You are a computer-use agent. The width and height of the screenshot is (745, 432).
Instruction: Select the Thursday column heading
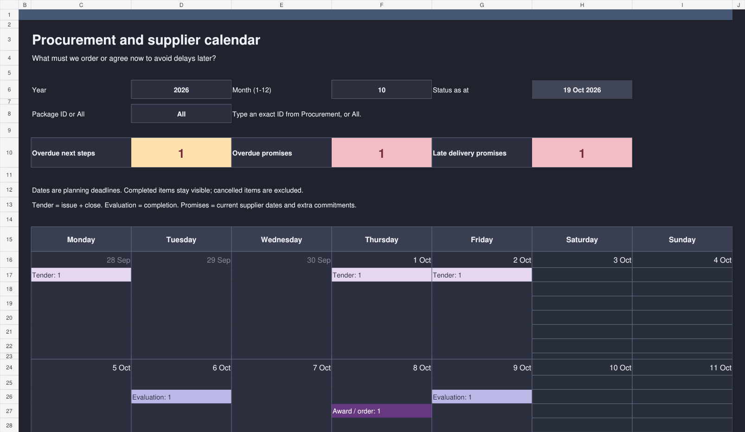(x=382, y=239)
